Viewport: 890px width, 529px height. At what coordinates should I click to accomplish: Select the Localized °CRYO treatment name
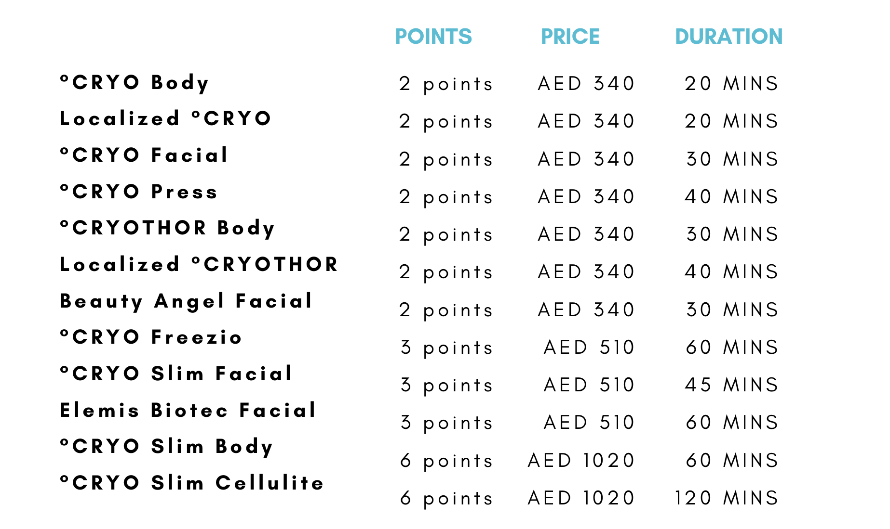tap(165, 119)
